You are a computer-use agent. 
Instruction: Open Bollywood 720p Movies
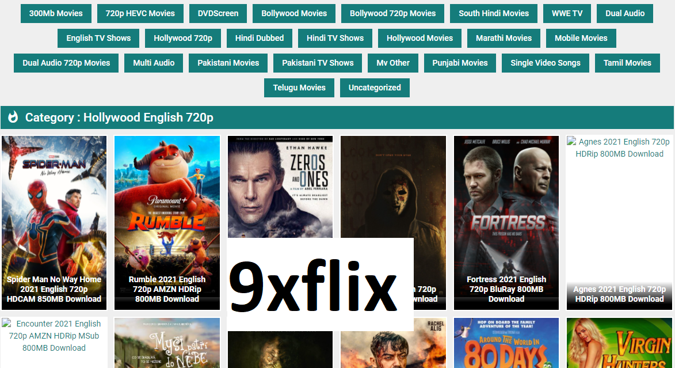click(x=392, y=13)
